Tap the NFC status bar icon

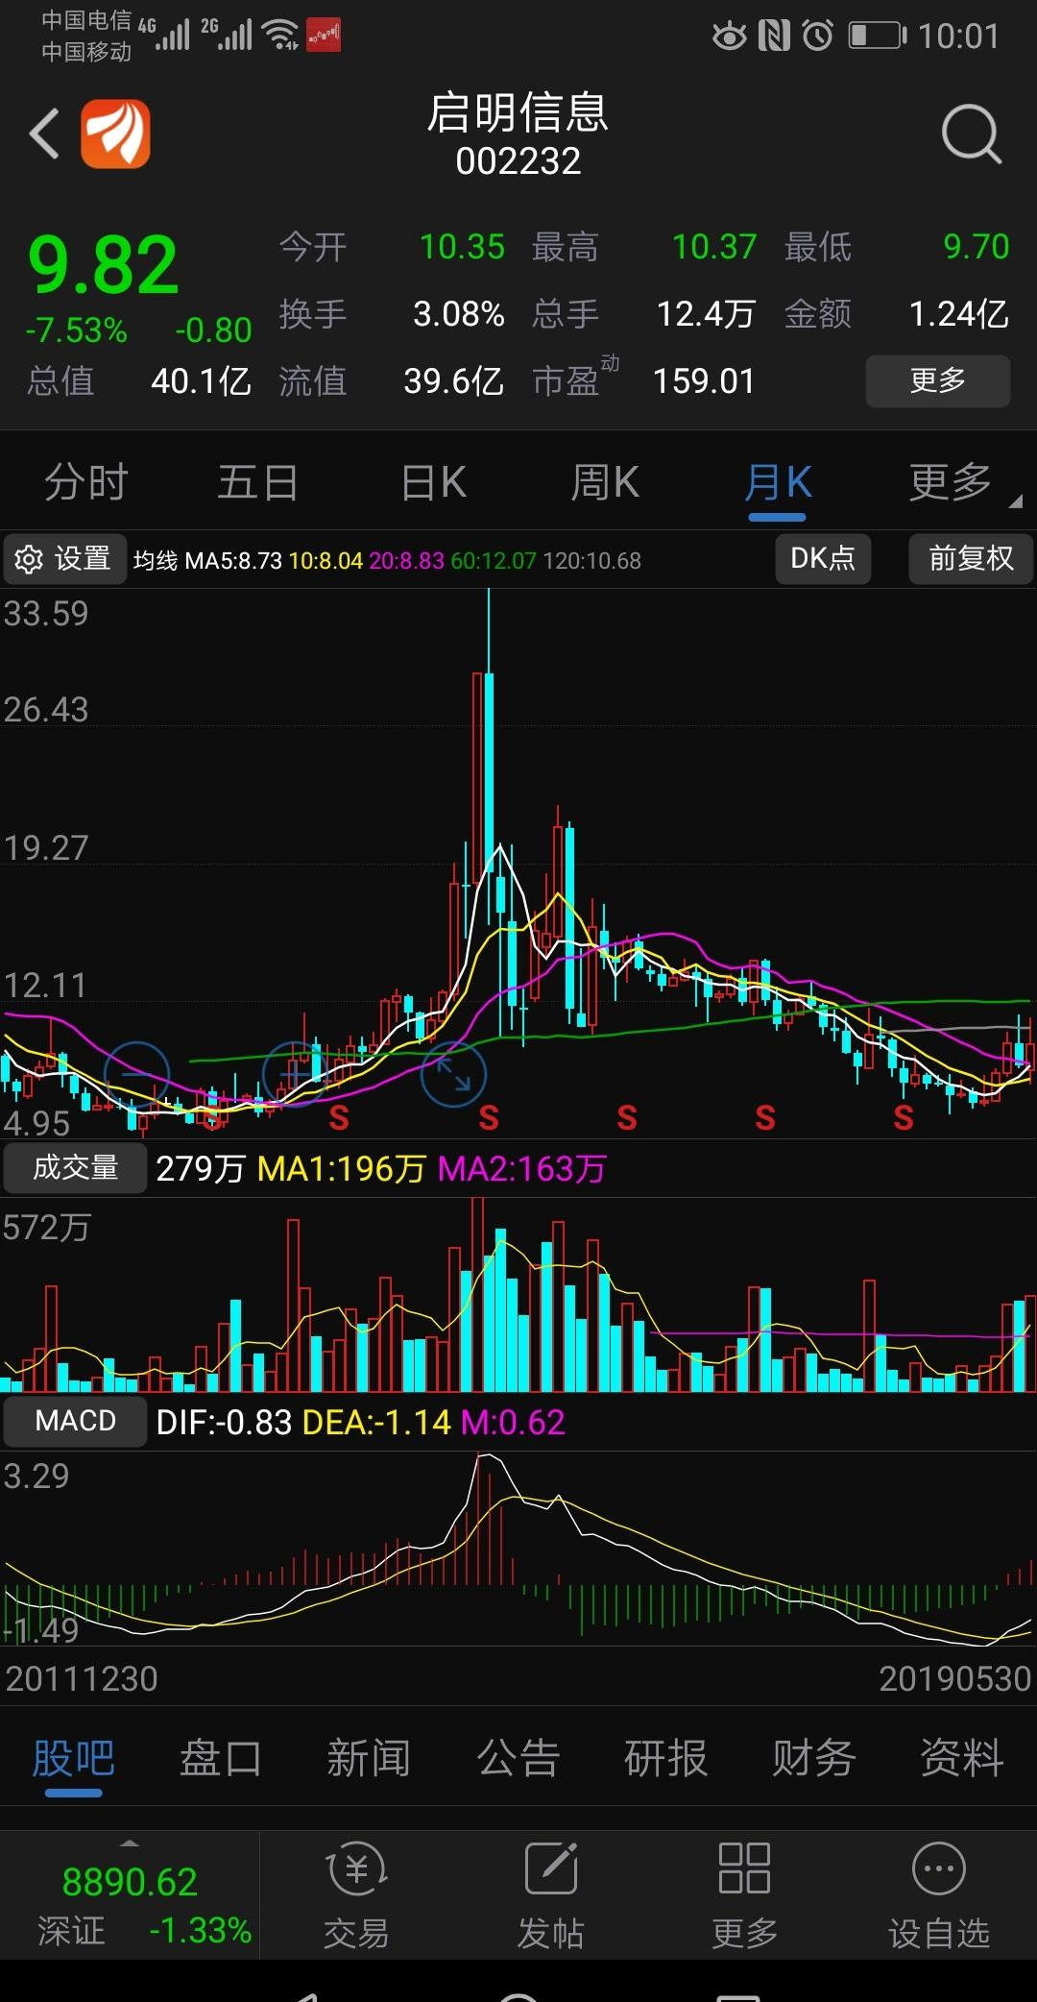point(773,37)
